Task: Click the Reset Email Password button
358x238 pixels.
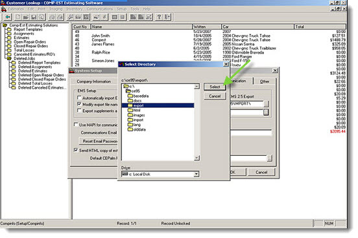Action: (99, 141)
